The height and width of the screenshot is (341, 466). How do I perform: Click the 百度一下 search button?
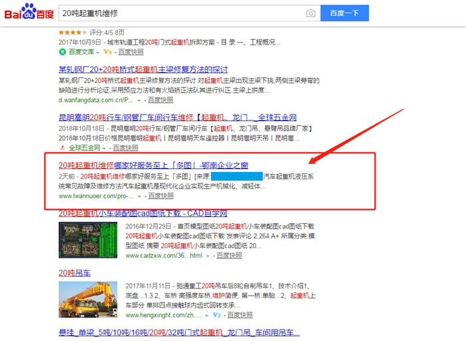tap(344, 13)
